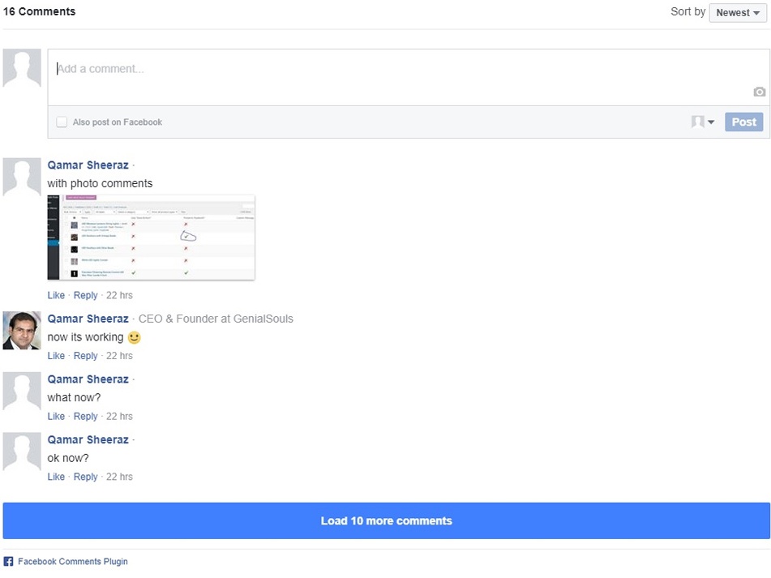The height and width of the screenshot is (578, 771).
Task: Click avatar next to 'ok now?' comment
Action: 22,452
